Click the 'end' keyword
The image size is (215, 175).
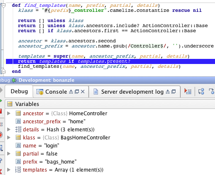(x=16, y=71)
